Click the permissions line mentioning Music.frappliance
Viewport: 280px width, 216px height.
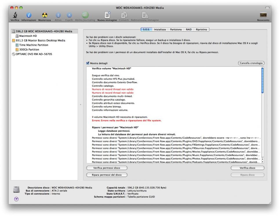coord(176,155)
